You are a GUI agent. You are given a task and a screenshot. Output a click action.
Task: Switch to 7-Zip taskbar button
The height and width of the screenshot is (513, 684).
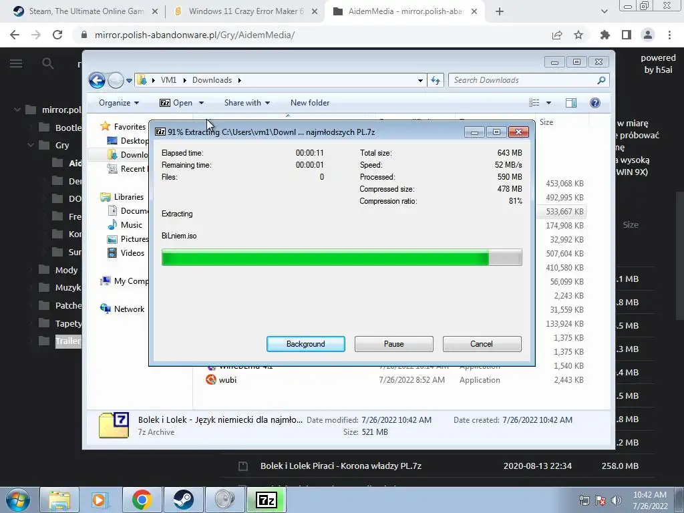[x=267, y=500]
